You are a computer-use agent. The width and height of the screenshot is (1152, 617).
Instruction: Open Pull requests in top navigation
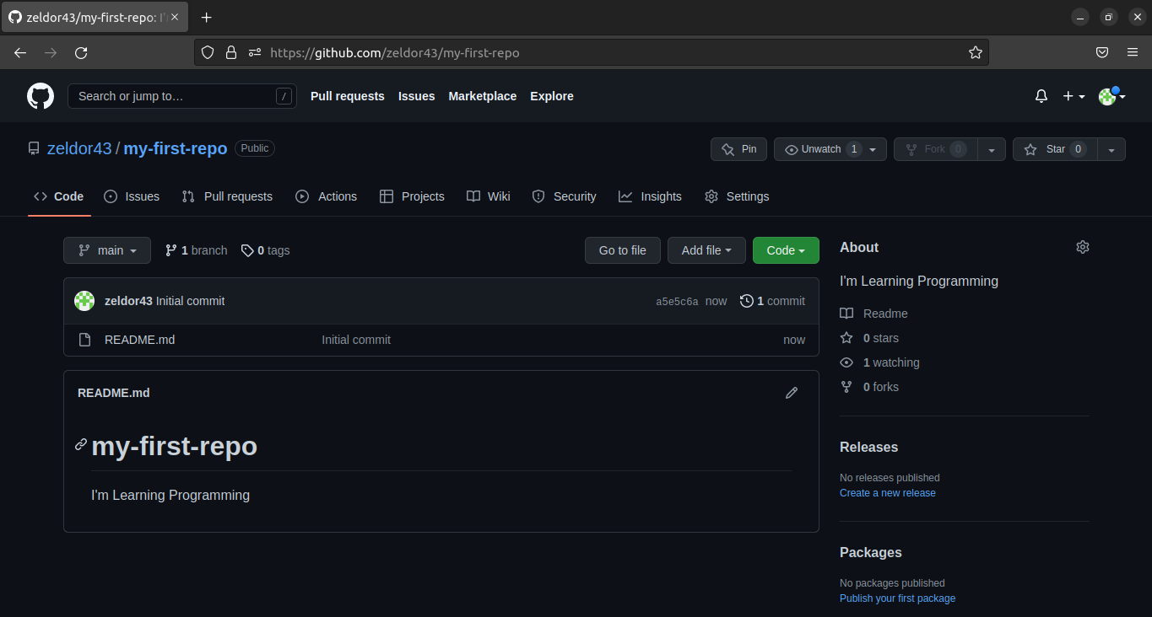[x=348, y=96]
